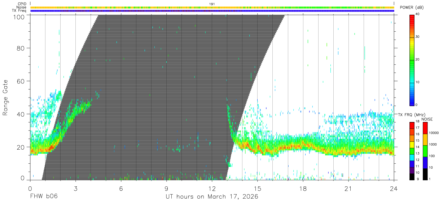Click the CPID value "191"
The height and width of the screenshot is (204, 443).
click(212, 4)
